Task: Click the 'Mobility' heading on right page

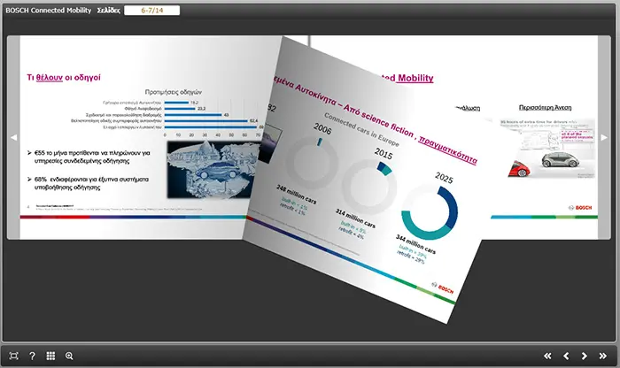Action: pos(415,78)
